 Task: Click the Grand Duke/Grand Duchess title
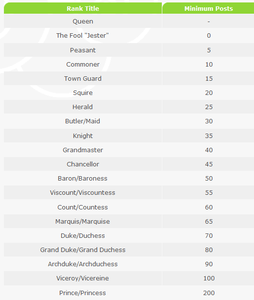click(x=83, y=250)
